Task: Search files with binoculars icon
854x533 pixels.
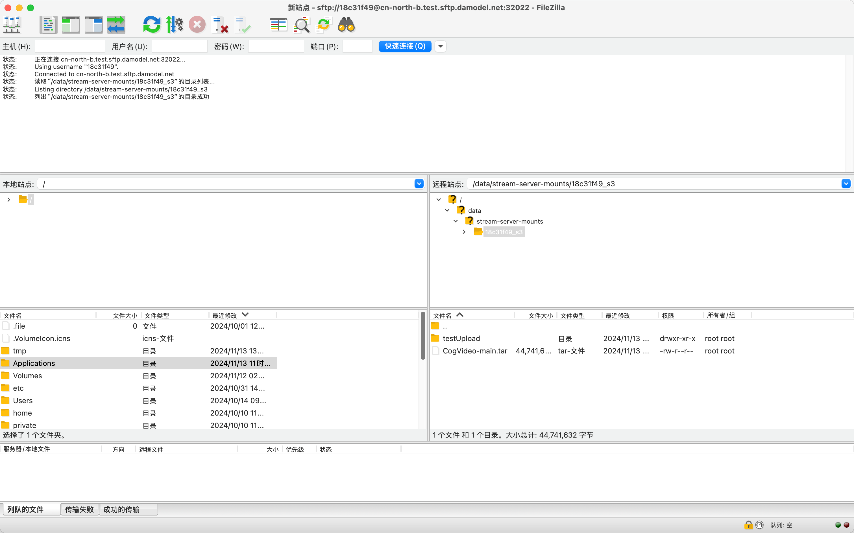Action: pyautogui.click(x=346, y=25)
